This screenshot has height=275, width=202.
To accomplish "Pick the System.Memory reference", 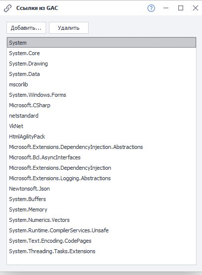I will tap(101, 209).
